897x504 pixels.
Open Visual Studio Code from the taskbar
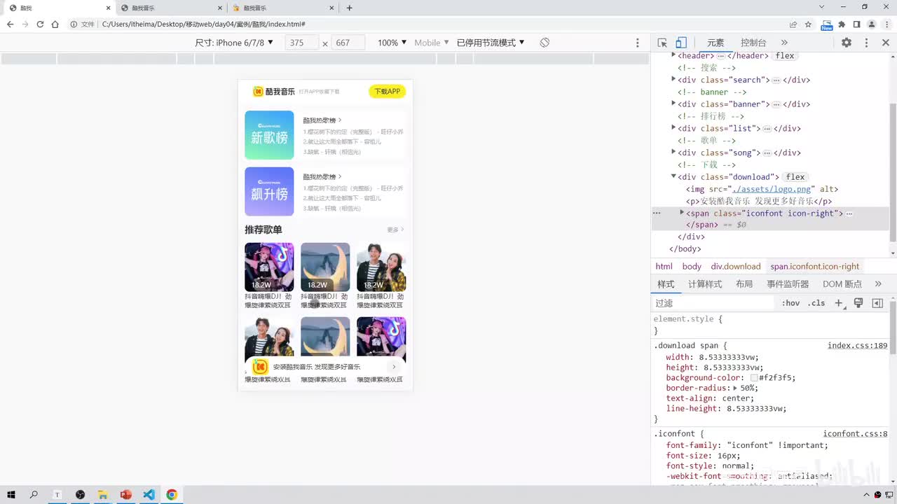149,495
